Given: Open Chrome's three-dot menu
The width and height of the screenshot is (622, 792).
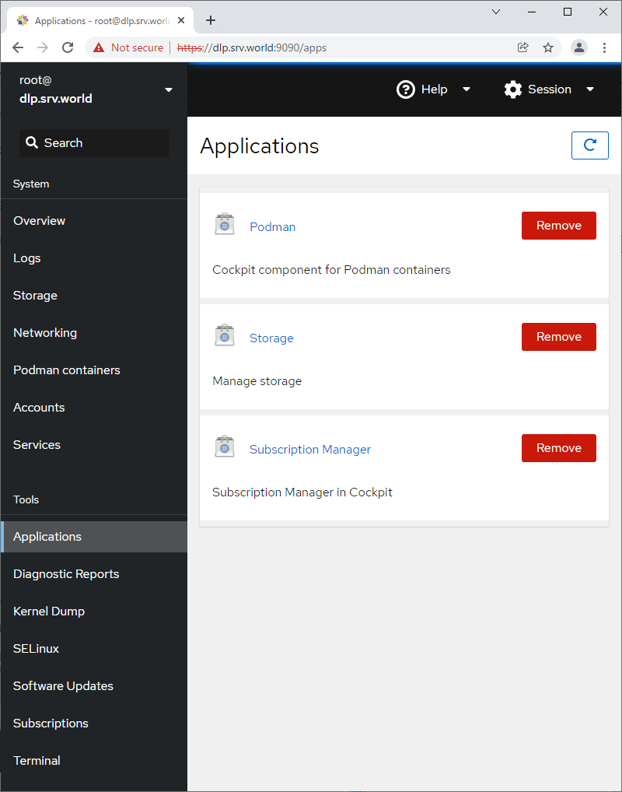Looking at the screenshot, I should point(605,47).
